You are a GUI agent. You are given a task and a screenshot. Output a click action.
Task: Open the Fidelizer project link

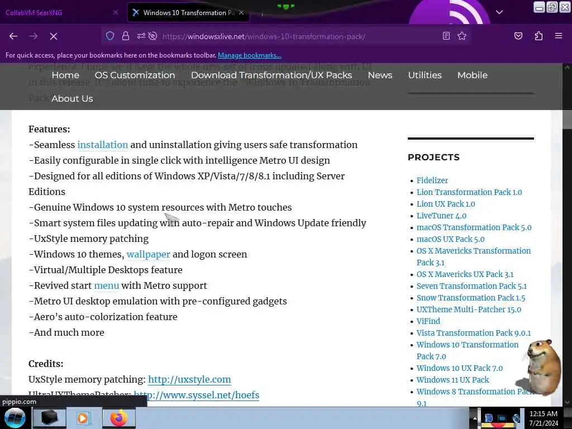432,180
